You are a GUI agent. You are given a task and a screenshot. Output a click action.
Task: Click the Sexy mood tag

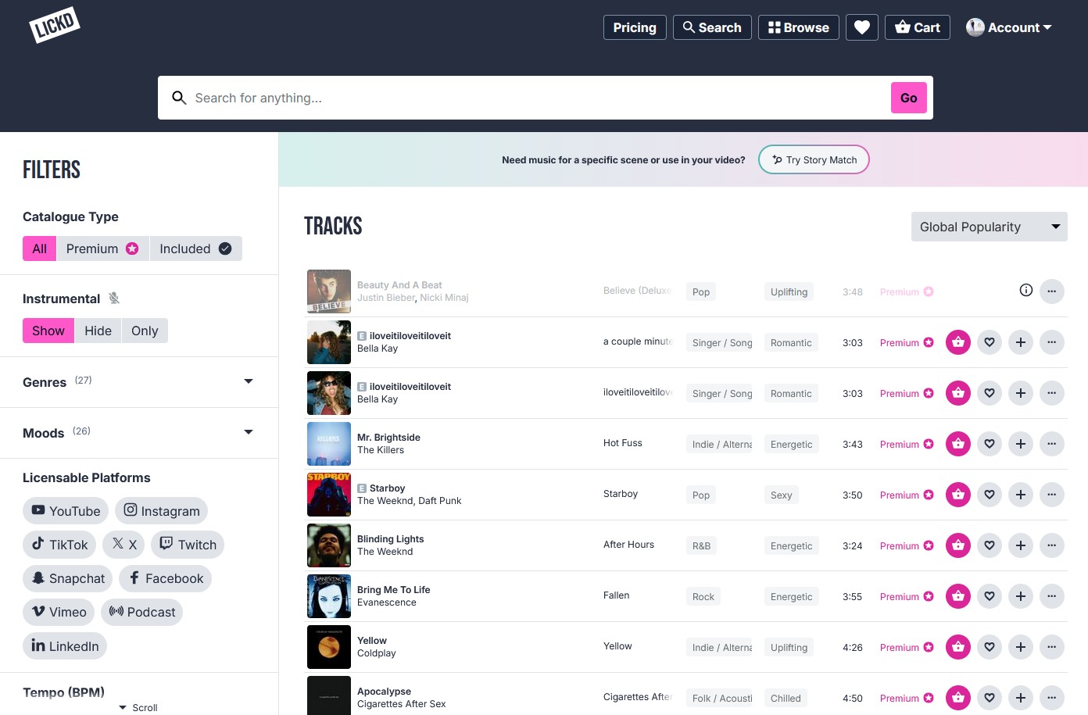[x=782, y=495]
